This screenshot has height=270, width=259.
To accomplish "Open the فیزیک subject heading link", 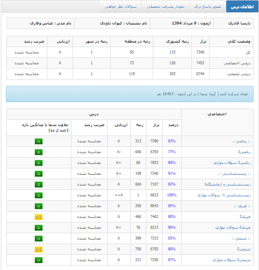I will (x=242, y=206).
